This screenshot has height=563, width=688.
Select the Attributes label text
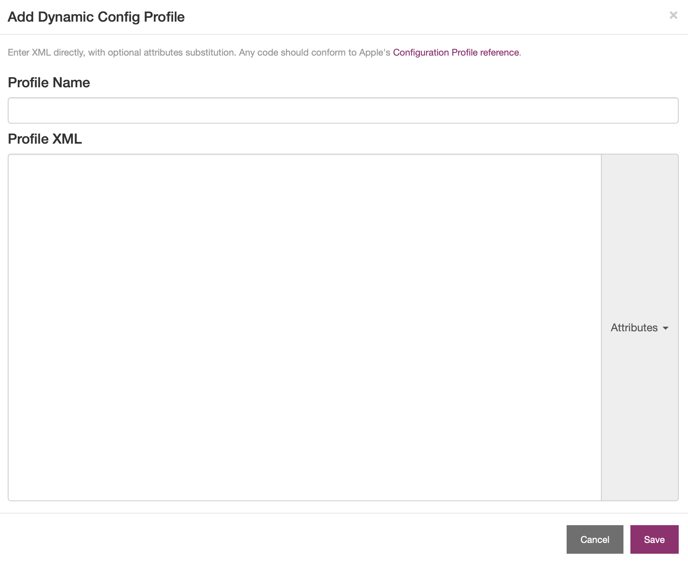tap(634, 327)
